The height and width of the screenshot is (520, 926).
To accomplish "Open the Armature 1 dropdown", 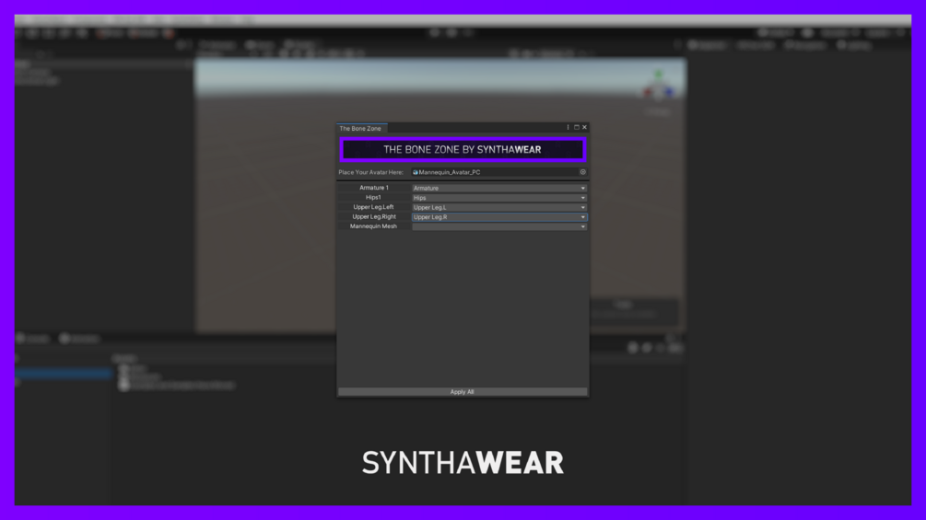I will (499, 188).
